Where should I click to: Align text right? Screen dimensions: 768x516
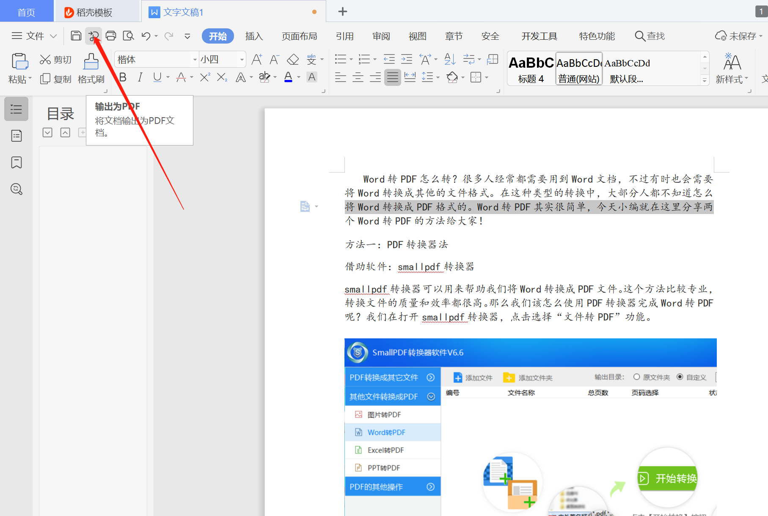click(x=375, y=77)
